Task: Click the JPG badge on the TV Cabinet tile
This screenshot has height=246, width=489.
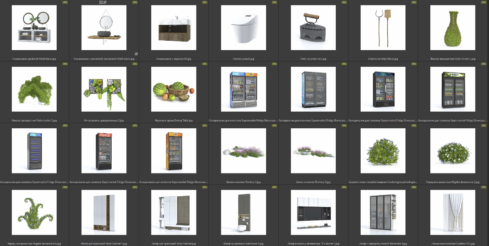Action: coord(344,187)
